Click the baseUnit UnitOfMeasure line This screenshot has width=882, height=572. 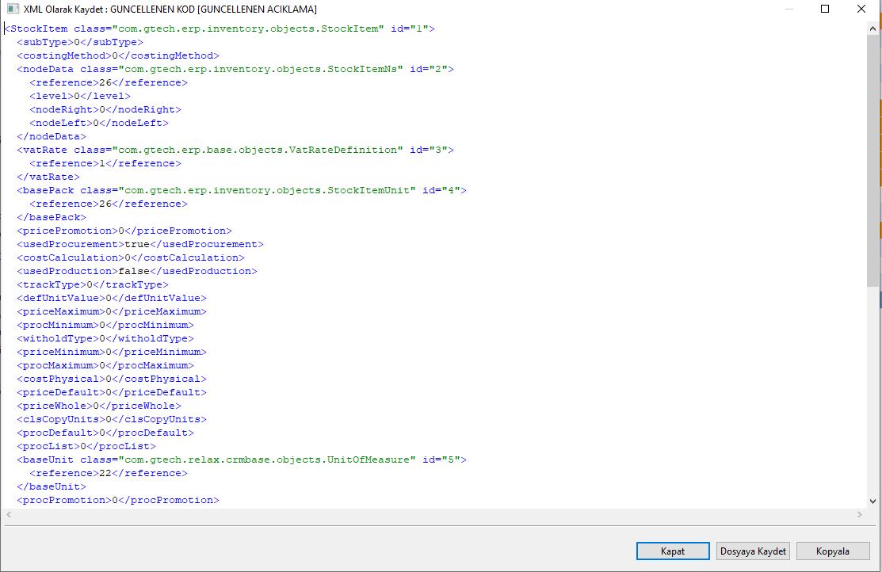(x=242, y=460)
